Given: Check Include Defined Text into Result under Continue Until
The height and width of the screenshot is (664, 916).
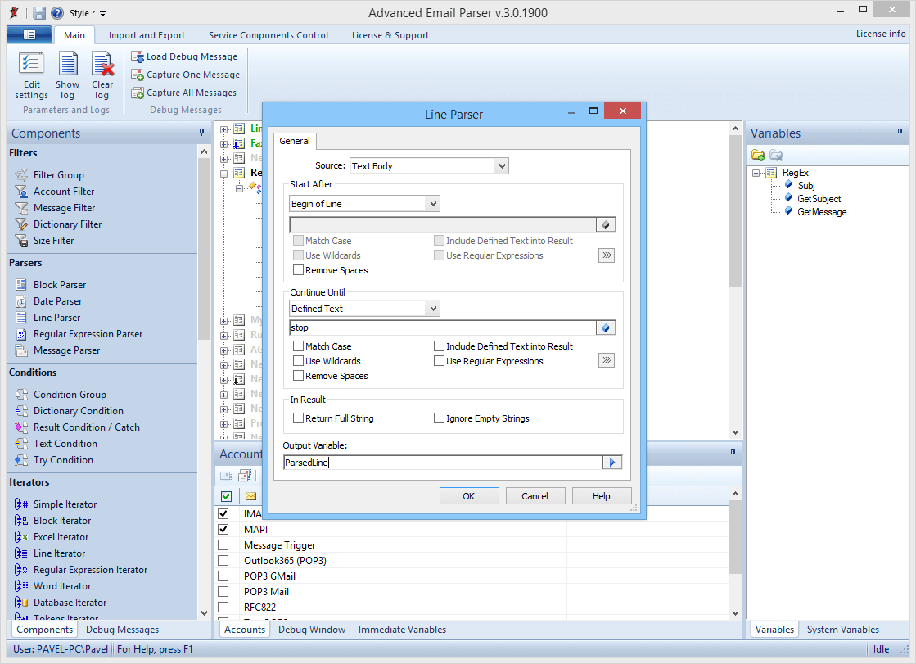Looking at the screenshot, I should 439,346.
